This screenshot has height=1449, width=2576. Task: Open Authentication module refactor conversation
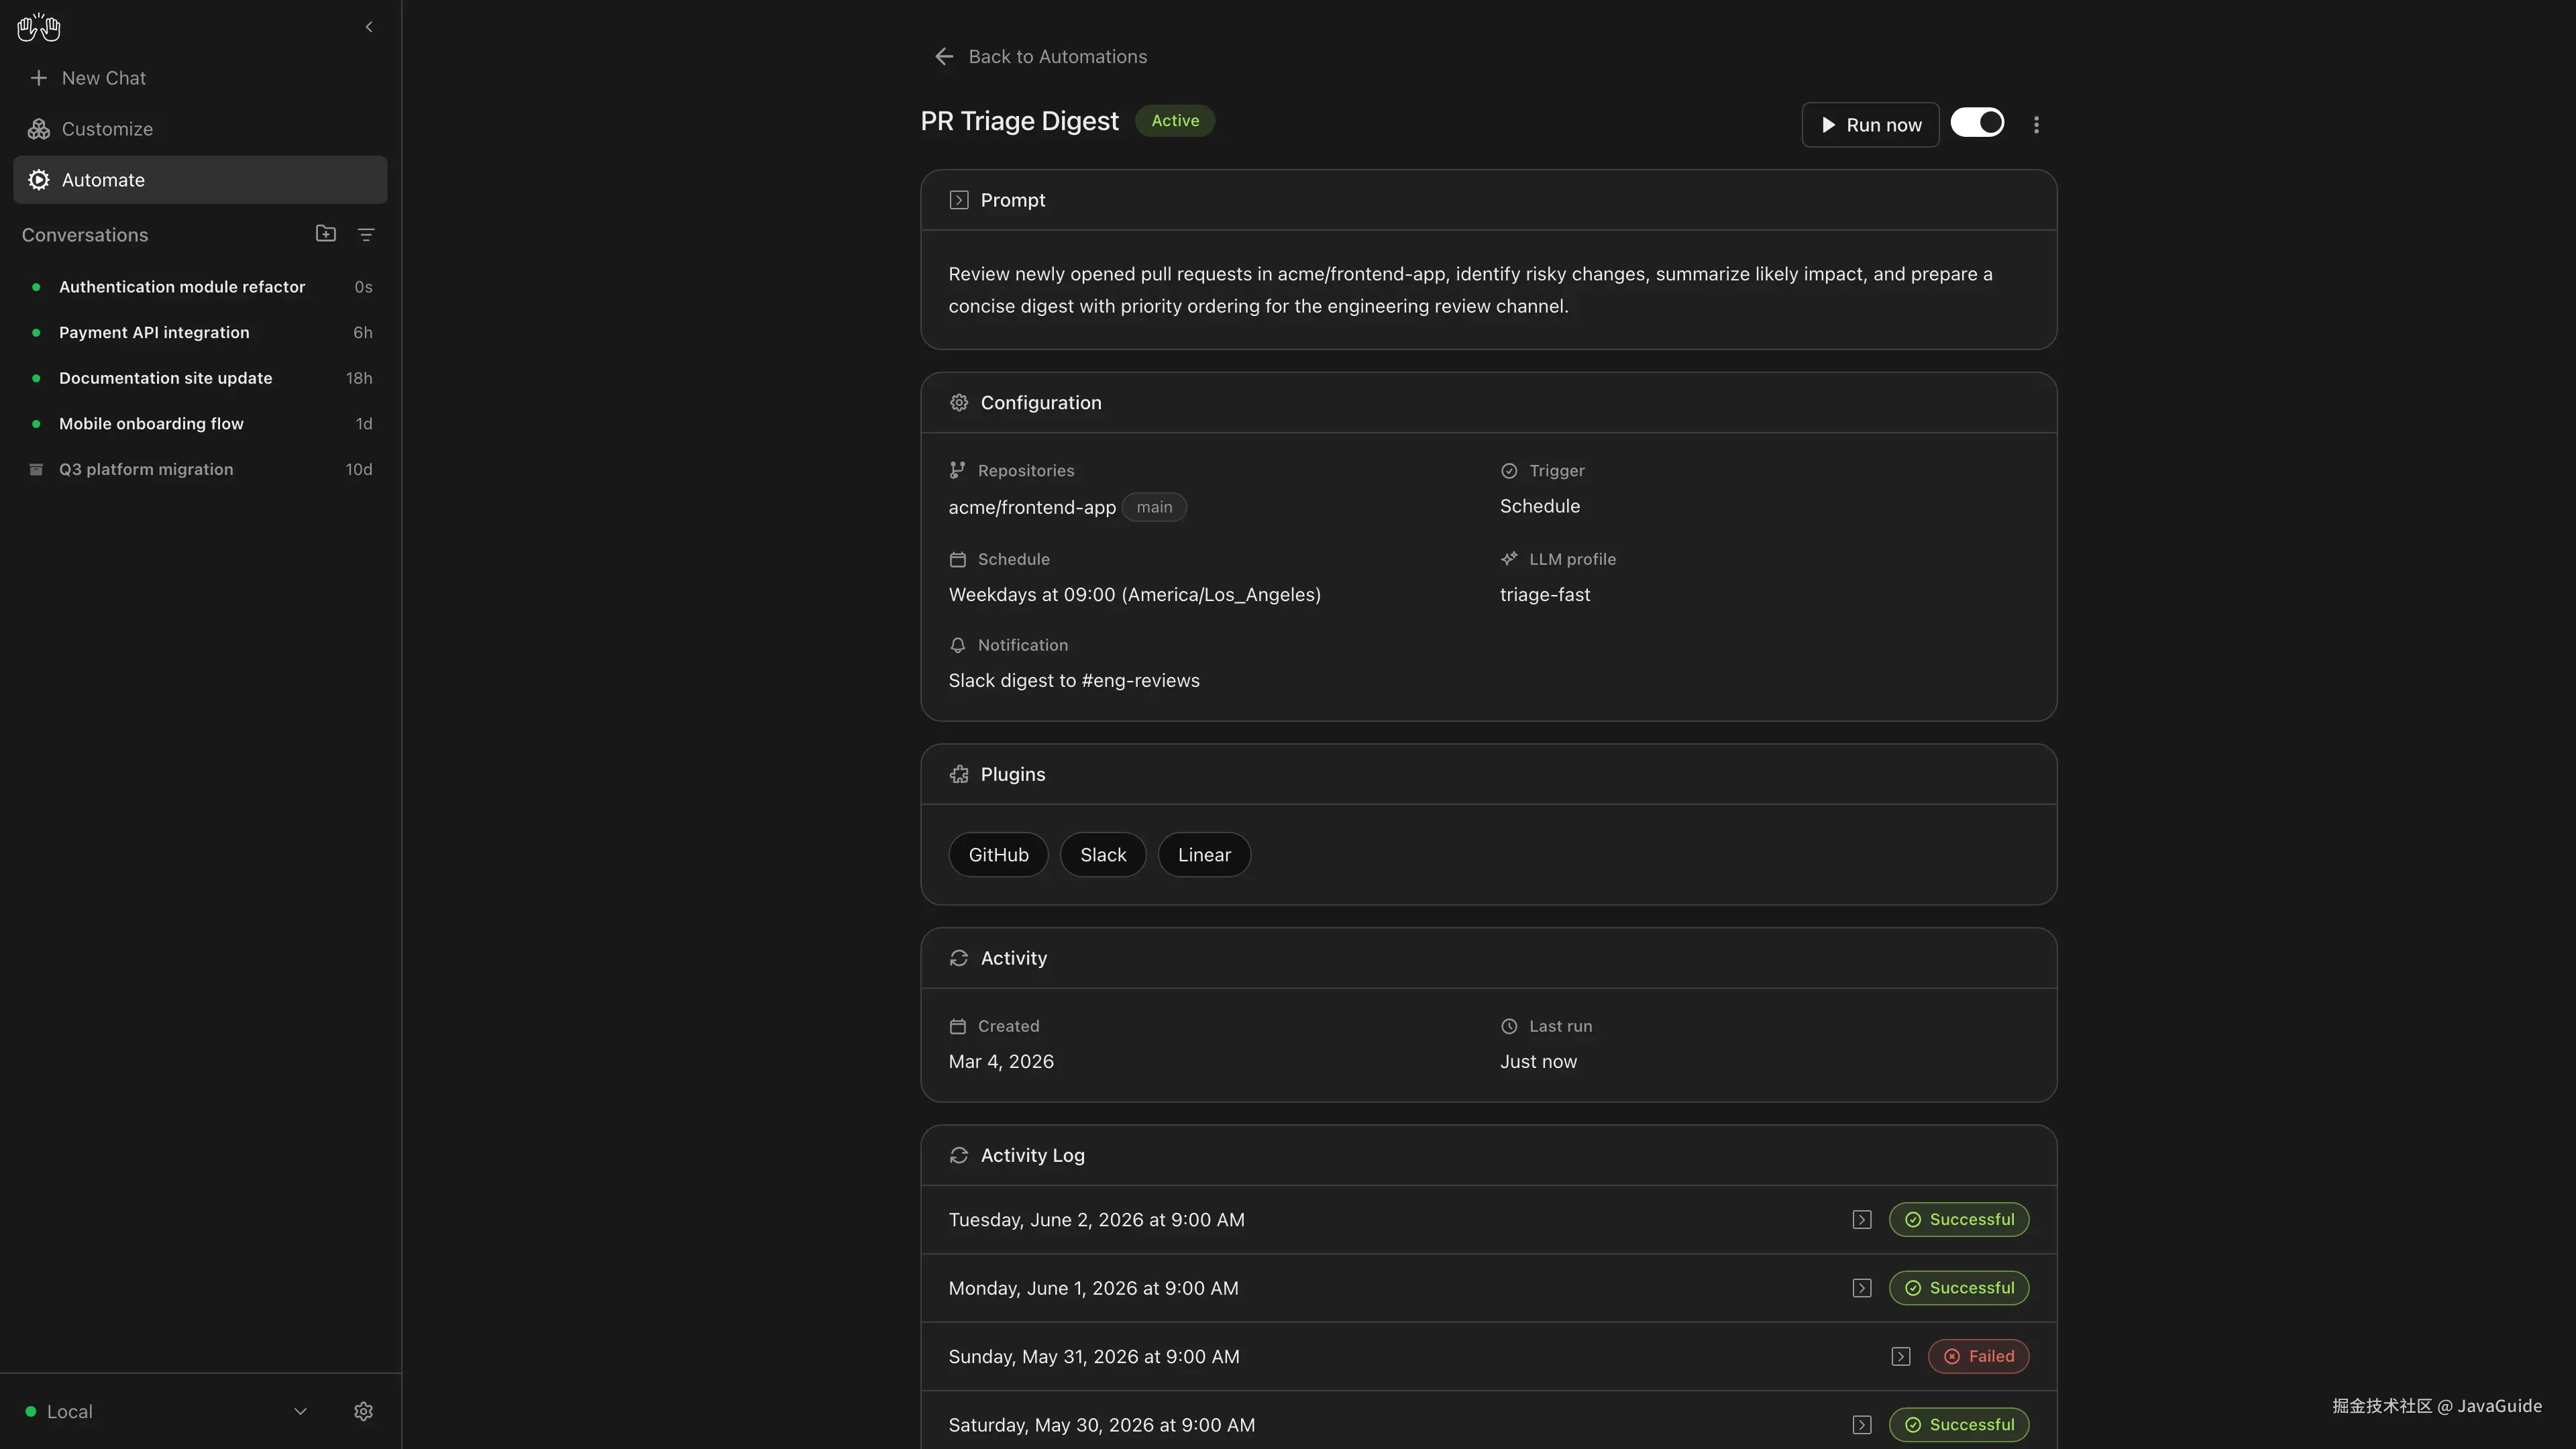click(200, 287)
